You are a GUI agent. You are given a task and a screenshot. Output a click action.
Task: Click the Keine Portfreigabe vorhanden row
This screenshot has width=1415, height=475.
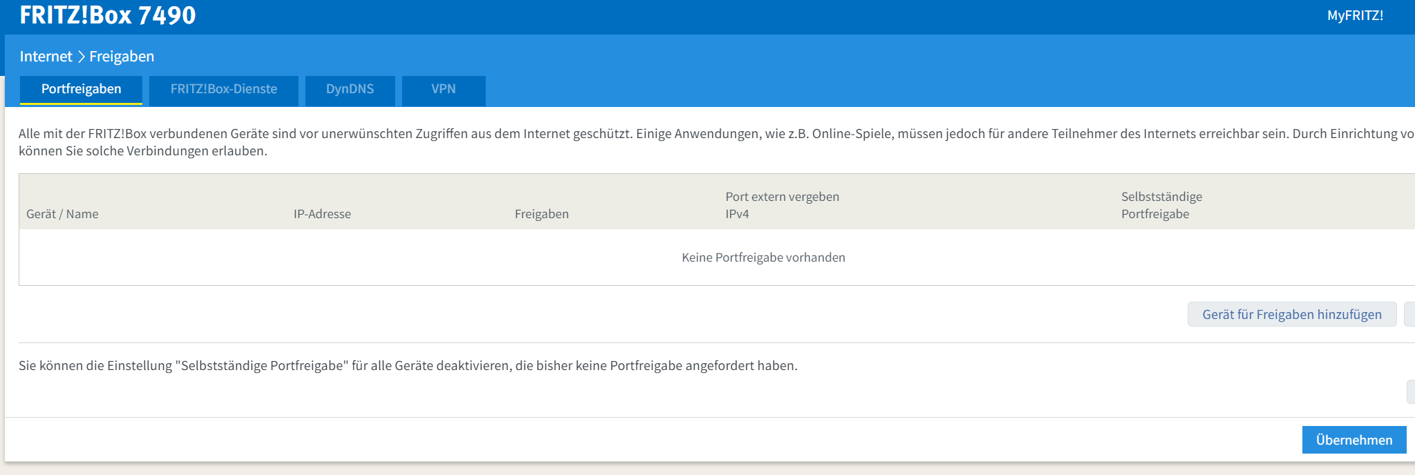point(763,258)
